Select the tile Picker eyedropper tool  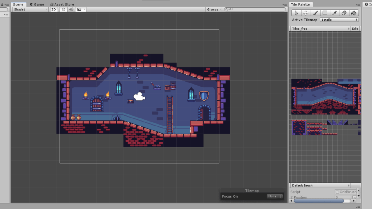(x=335, y=13)
